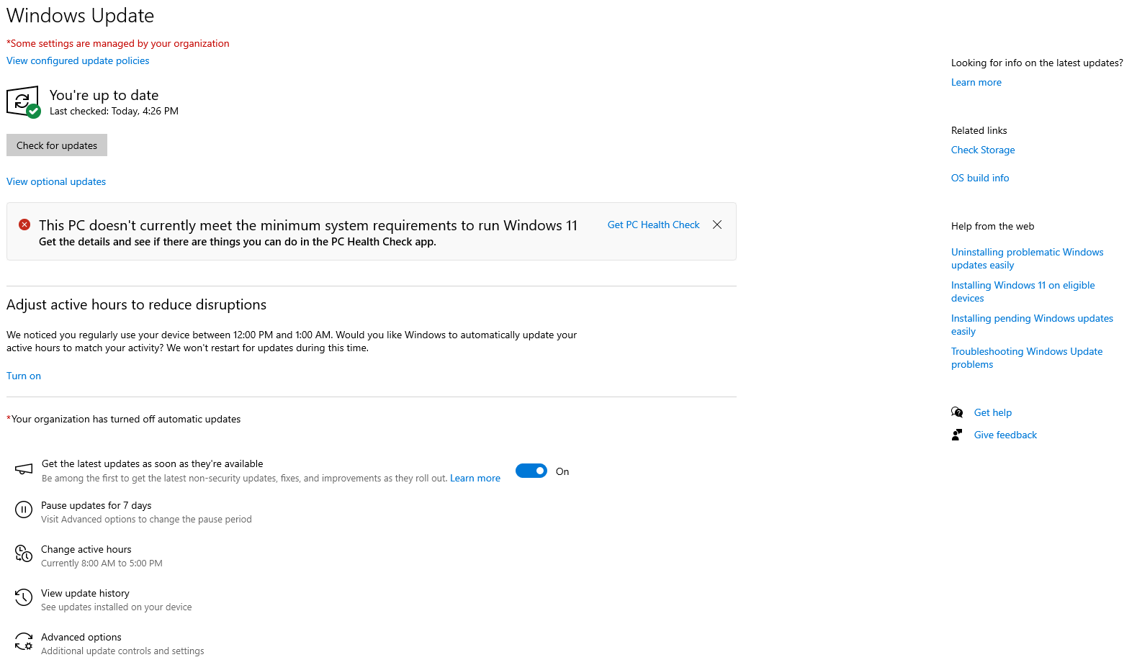Click the update status sync icon
This screenshot has height=670, width=1137.
(23, 102)
